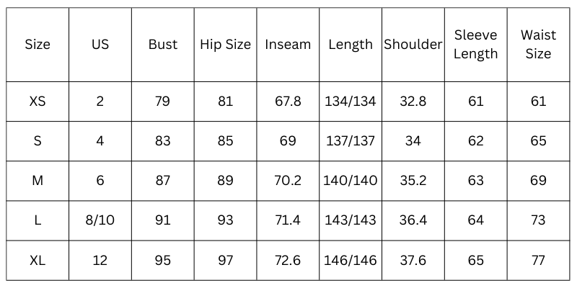
Task: Select the Waist Size header cell
Action: pyautogui.click(x=538, y=45)
